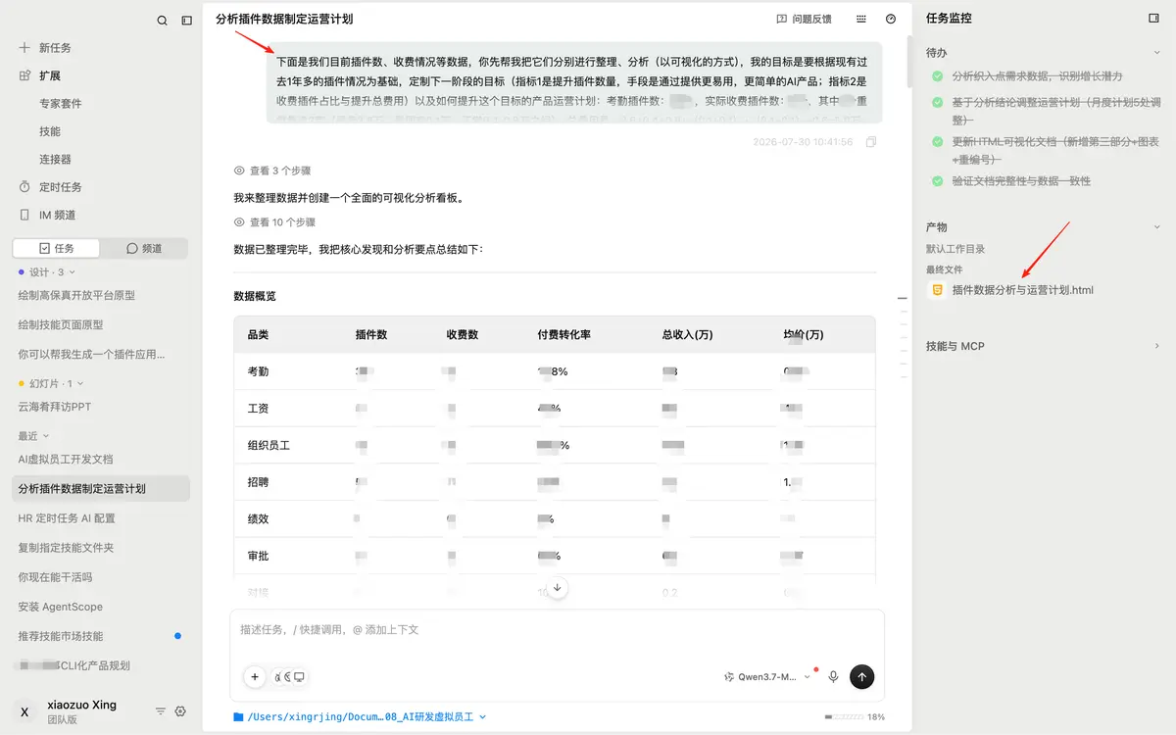The width and height of the screenshot is (1176, 735).
Task: Click the chat title 分析插件数据制定运营计划
Action: (284, 19)
